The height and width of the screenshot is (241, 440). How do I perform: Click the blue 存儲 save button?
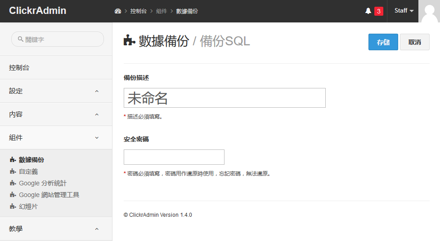(x=383, y=42)
